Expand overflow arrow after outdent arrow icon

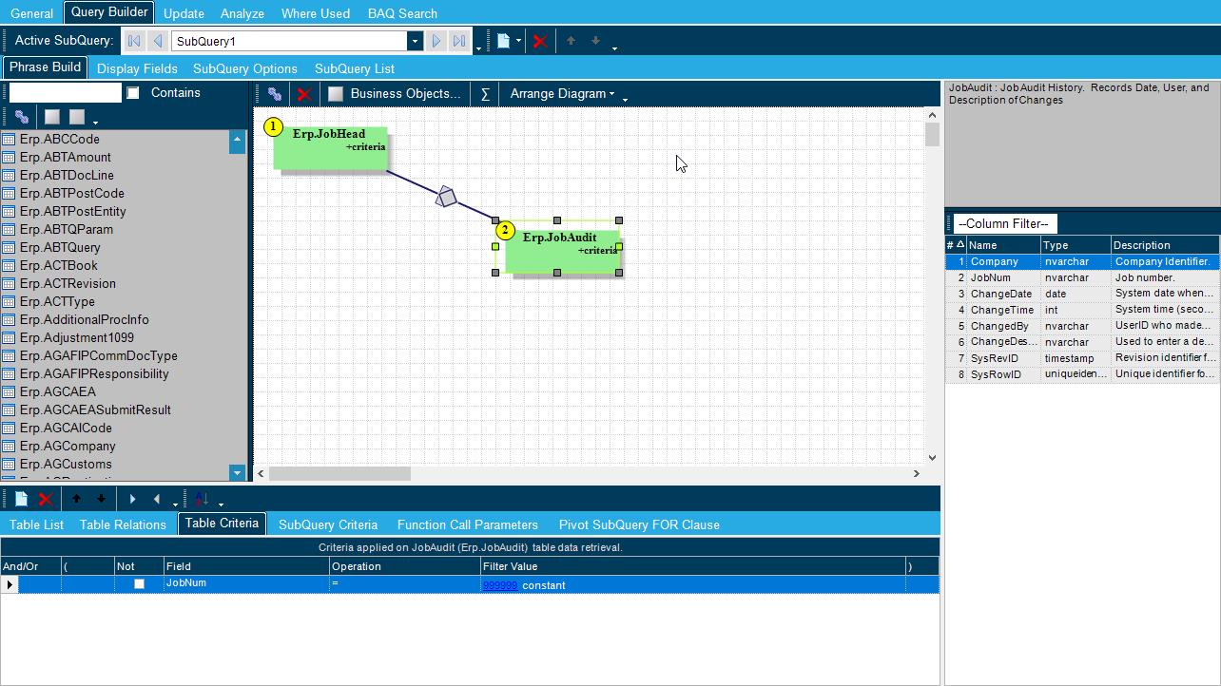175,505
